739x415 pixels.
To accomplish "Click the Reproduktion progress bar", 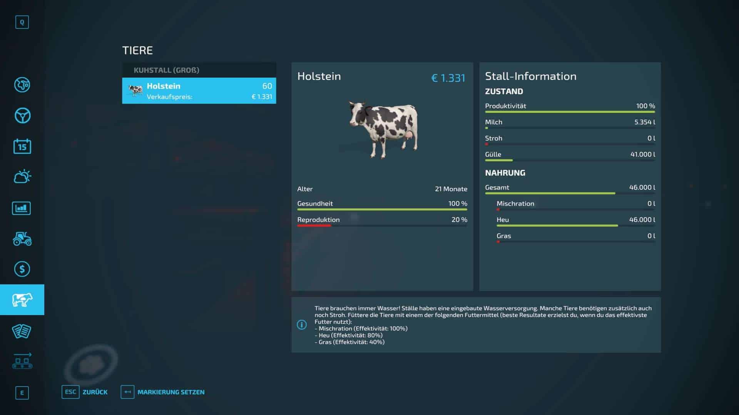I will pos(382,226).
